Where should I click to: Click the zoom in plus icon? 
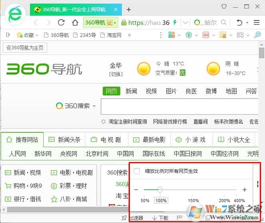245,190
